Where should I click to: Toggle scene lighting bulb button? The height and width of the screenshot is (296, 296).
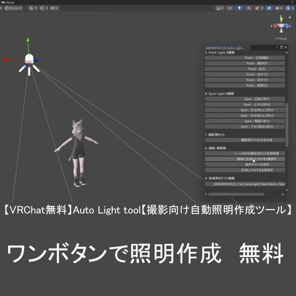pos(239,8)
